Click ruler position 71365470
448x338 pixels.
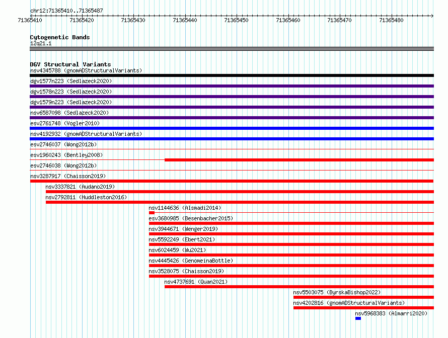339,20
